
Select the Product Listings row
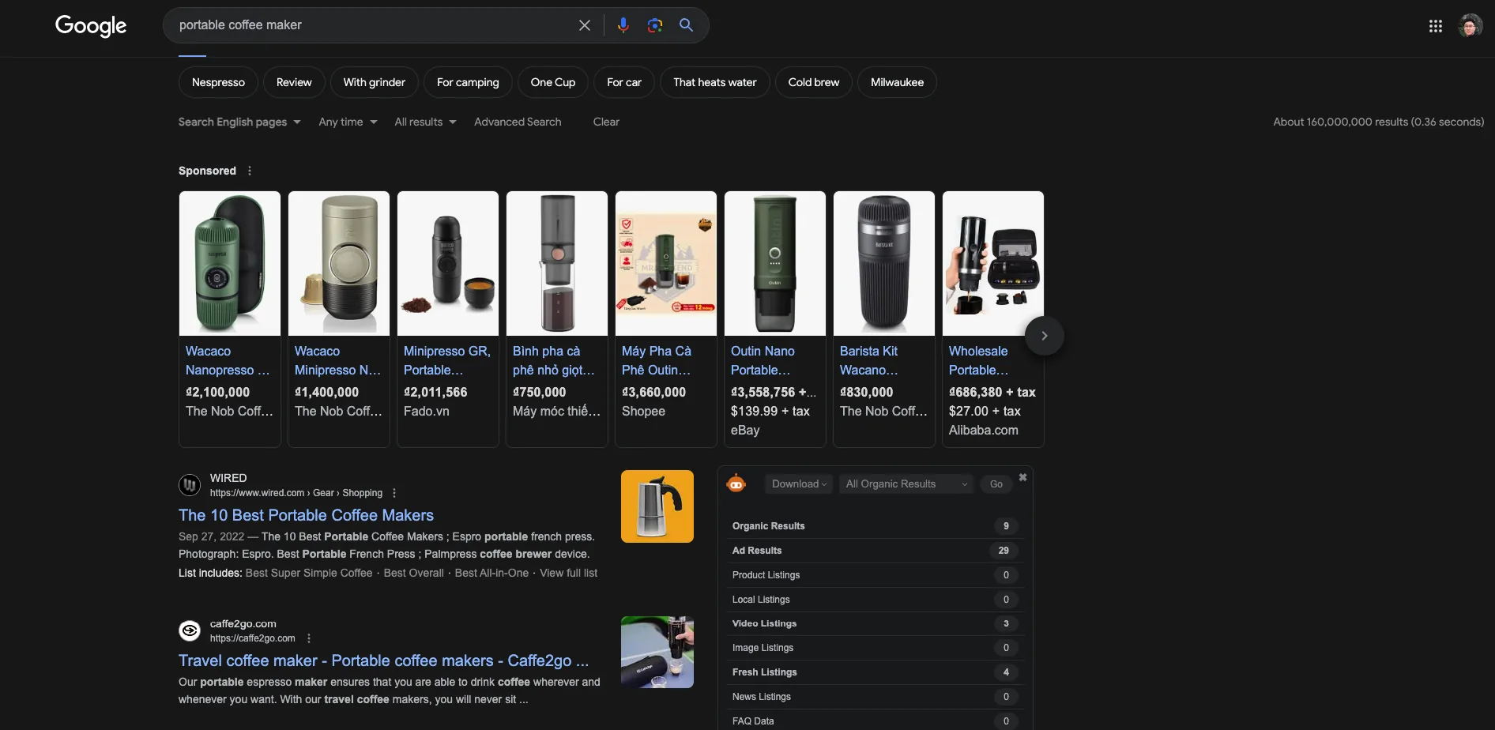click(x=875, y=575)
